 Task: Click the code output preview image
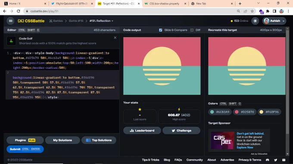162,66
